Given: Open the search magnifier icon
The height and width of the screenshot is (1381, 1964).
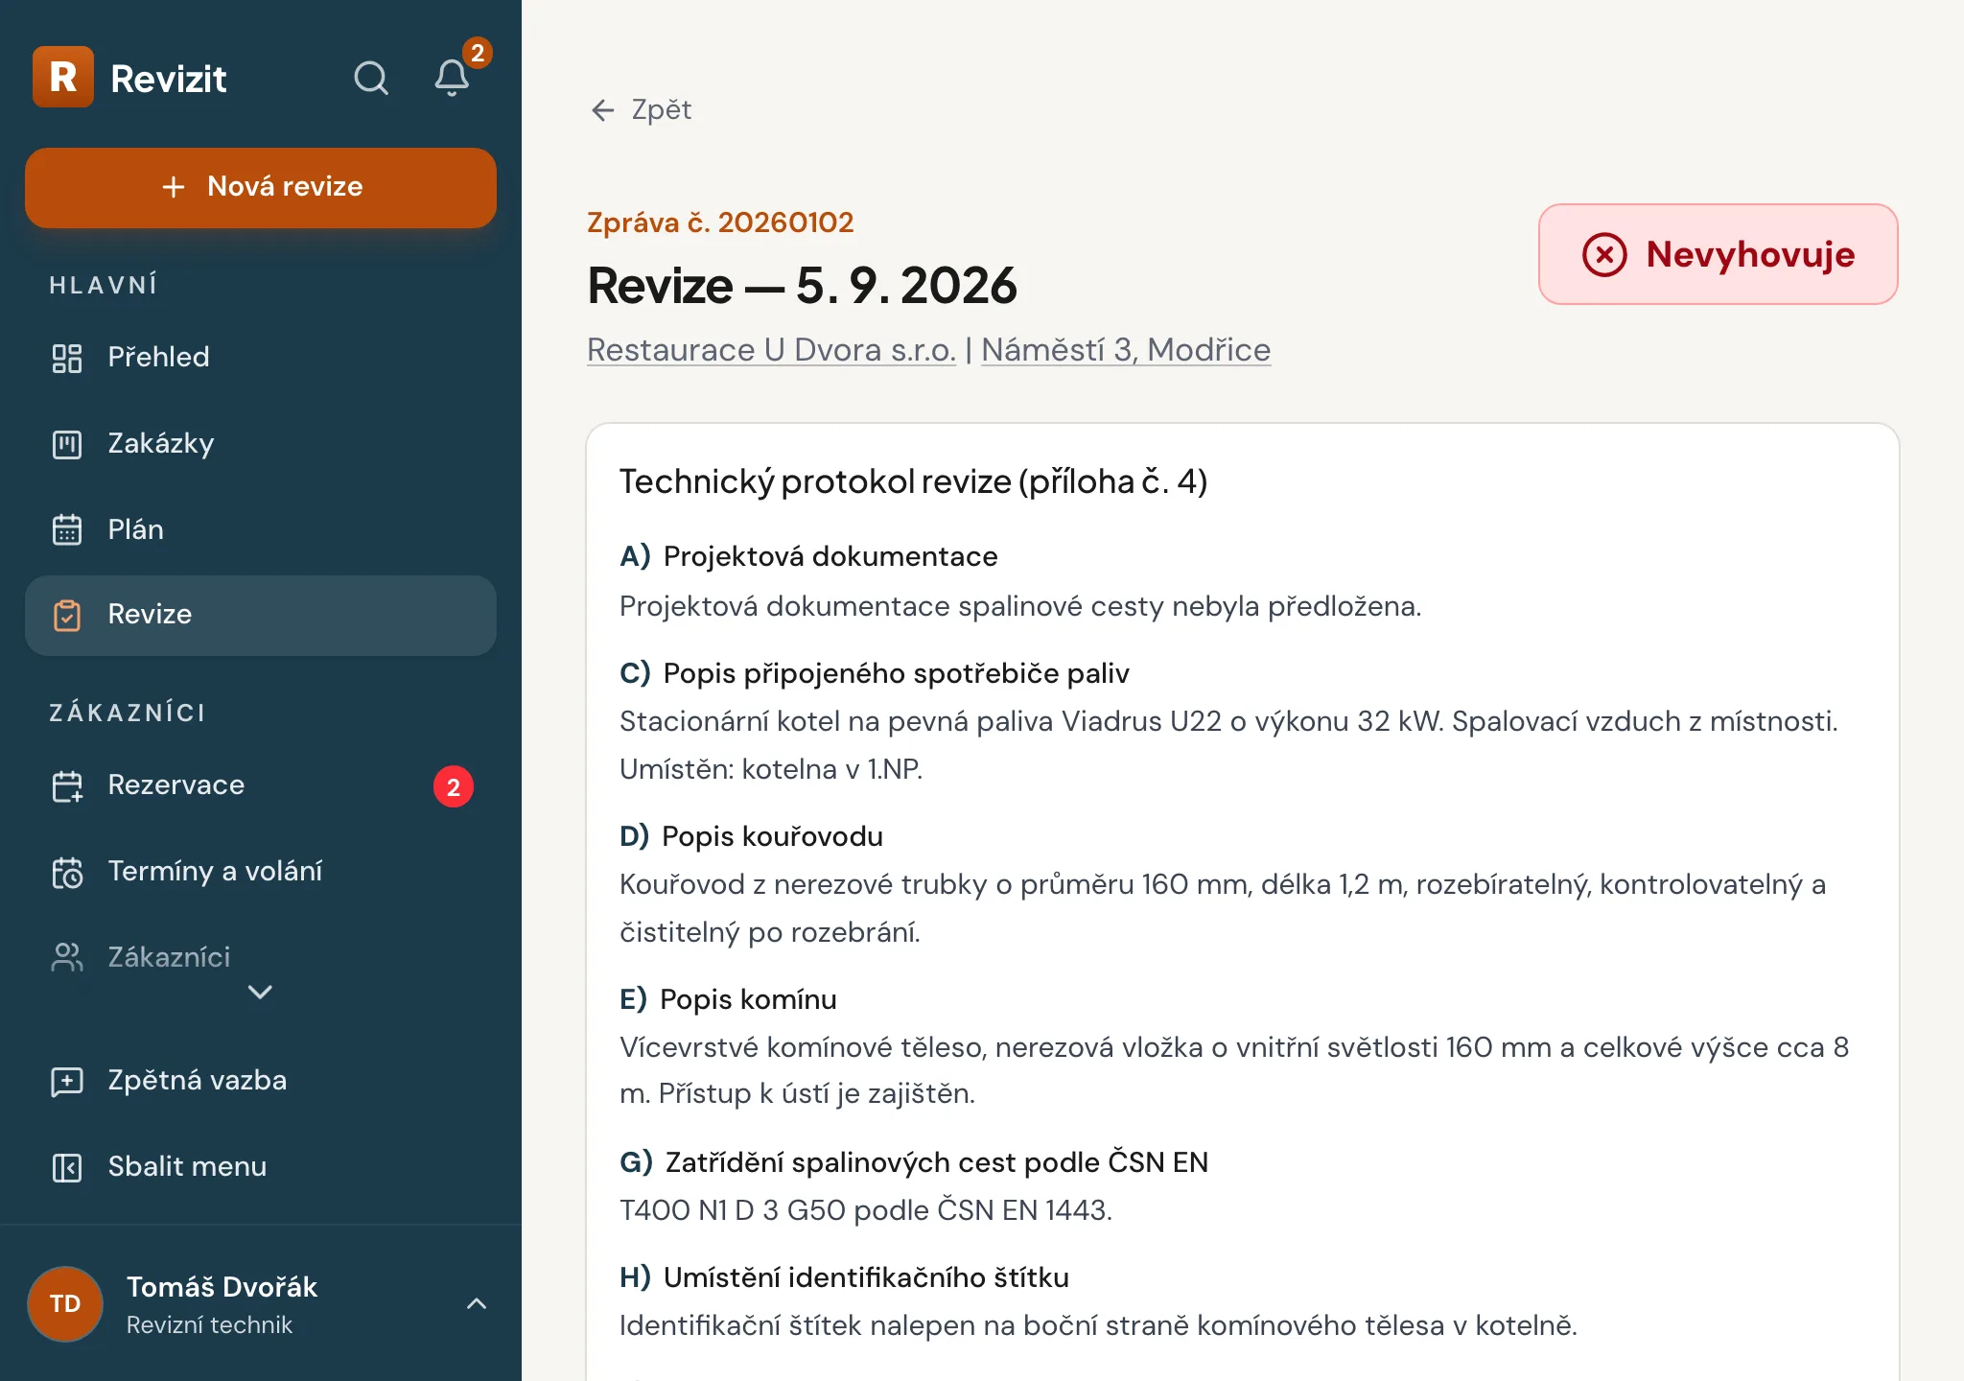Looking at the screenshot, I should [371, 78].
